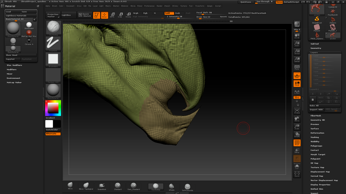346x194 pixels.
Task: Open the Stroke menu
Action: pyautogui.click(x=175, y=6)
